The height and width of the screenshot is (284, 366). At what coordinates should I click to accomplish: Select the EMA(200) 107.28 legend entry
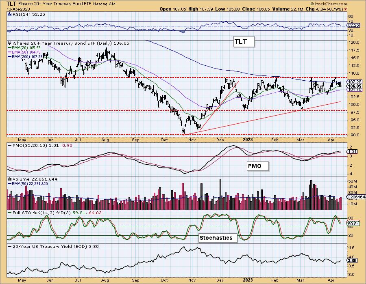click(x=25, y=56)
